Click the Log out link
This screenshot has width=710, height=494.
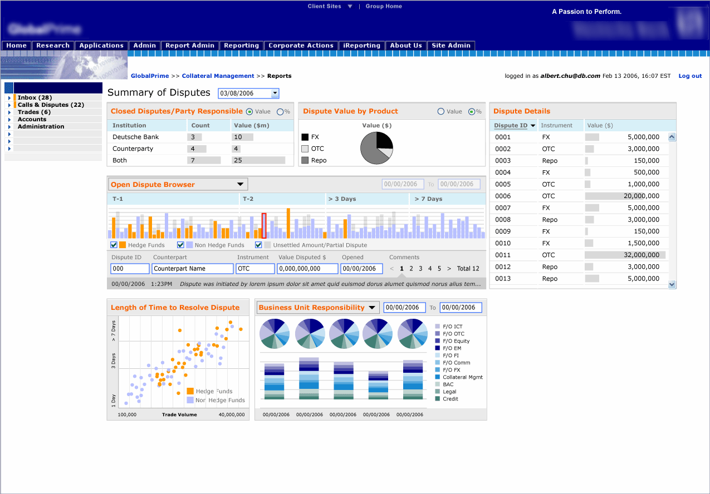(x=690, y=76)
